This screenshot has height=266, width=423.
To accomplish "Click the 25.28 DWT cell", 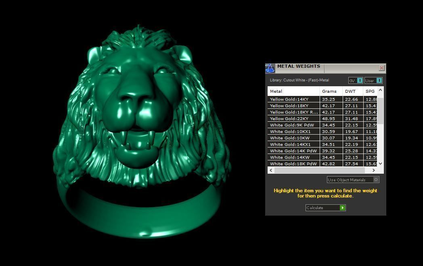I will coord(353,151).
